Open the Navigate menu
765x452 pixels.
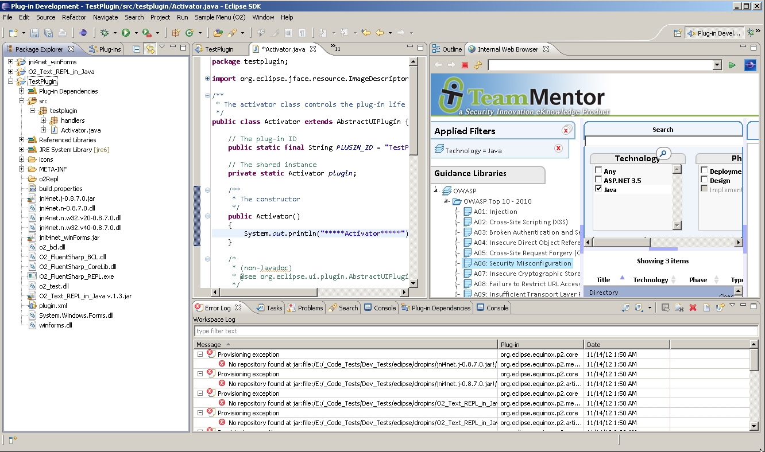pos(106,17)
